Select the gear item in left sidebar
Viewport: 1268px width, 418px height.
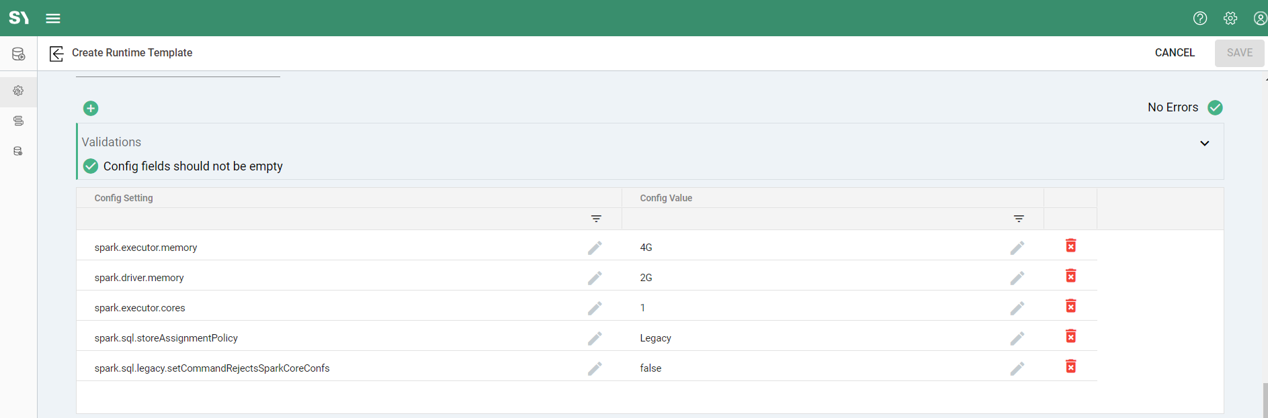click(x=18, y=91)
